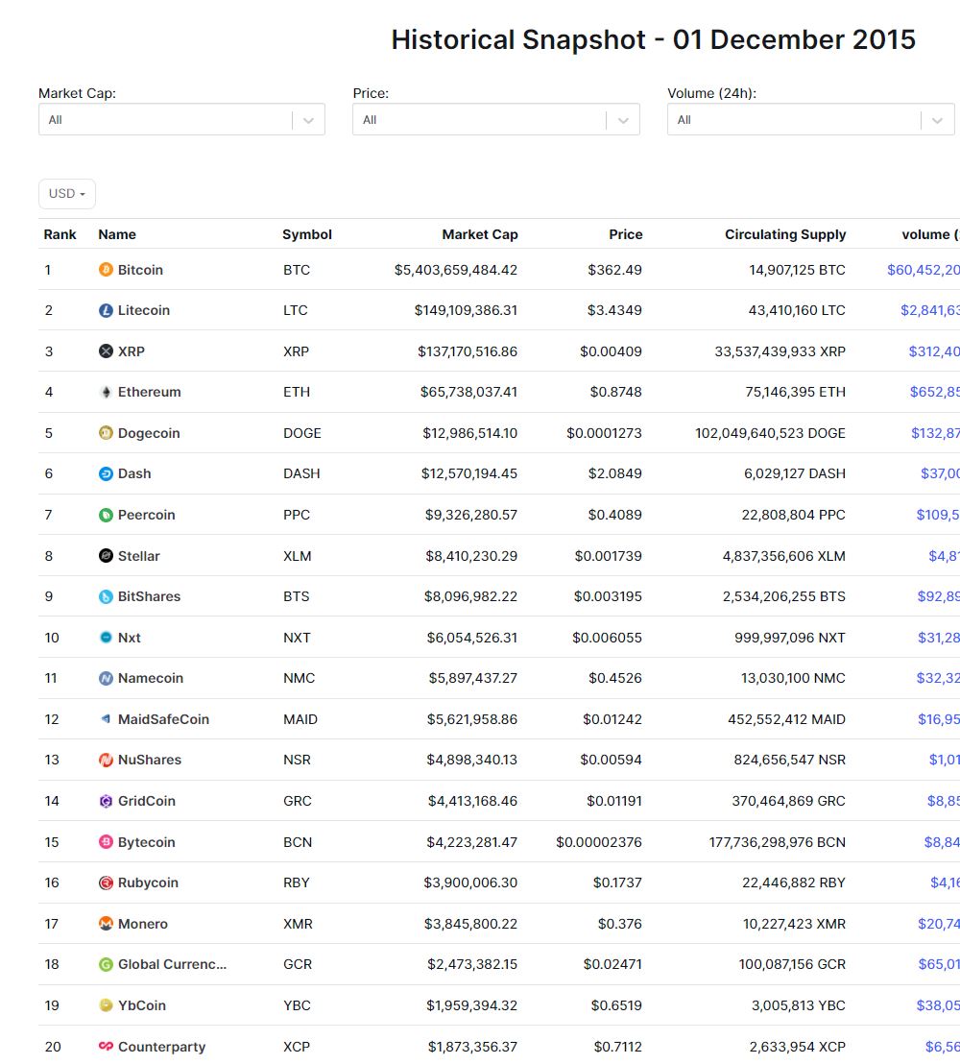Open the Litecoin name link
Screen dimensions: 960x1064
[144, 310]
